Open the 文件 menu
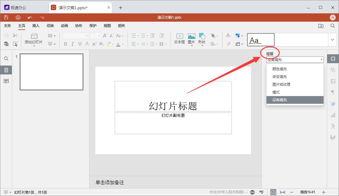The image size is (339, 196). coord(7,26)
